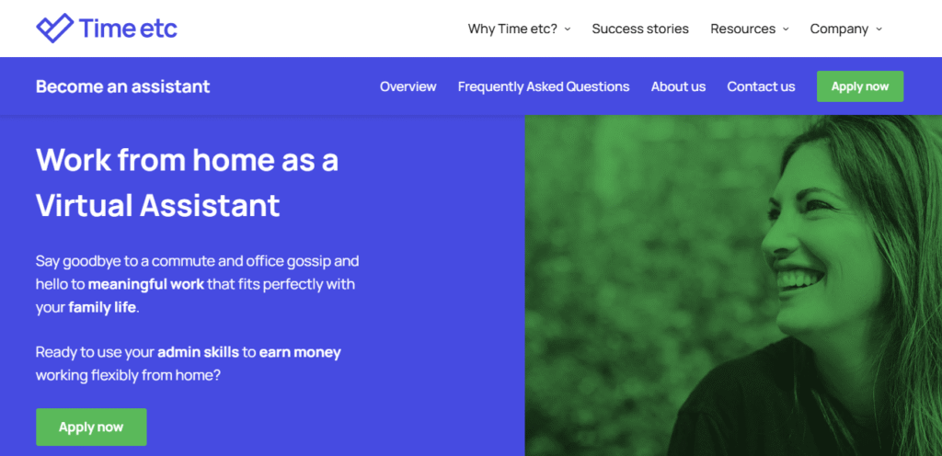Click the paragraph mentioning commute and office gossip
This screenshot has height=456, width=942.
(197, 283)
